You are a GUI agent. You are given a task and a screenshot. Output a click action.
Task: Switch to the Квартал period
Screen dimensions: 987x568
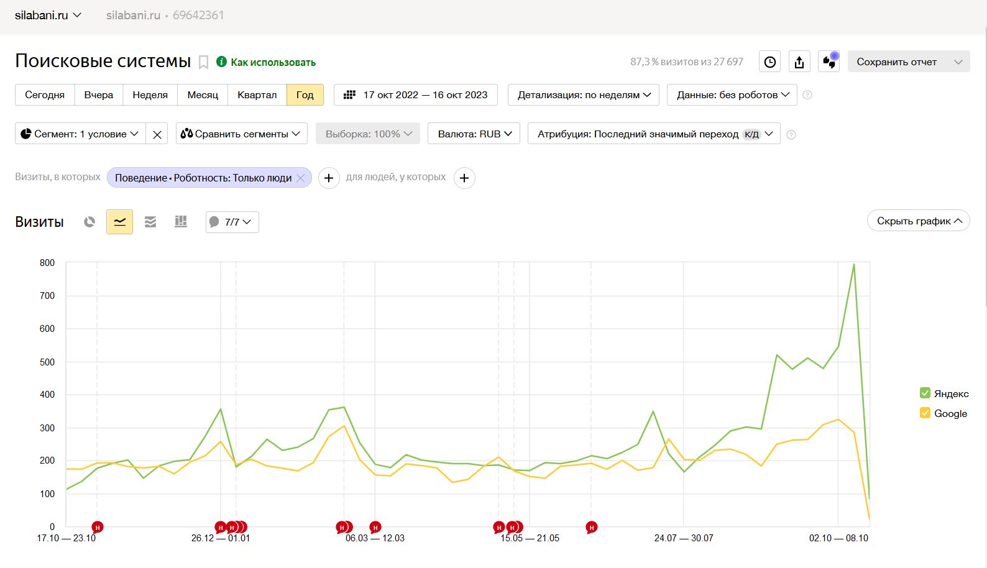(x=257, y=94)
